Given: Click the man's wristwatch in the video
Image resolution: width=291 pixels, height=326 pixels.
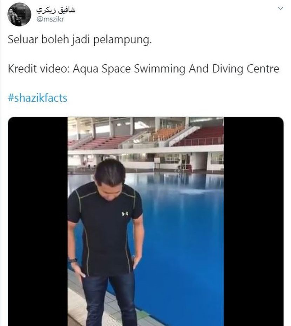Looking at the screenshot, I should click(73, 260).
